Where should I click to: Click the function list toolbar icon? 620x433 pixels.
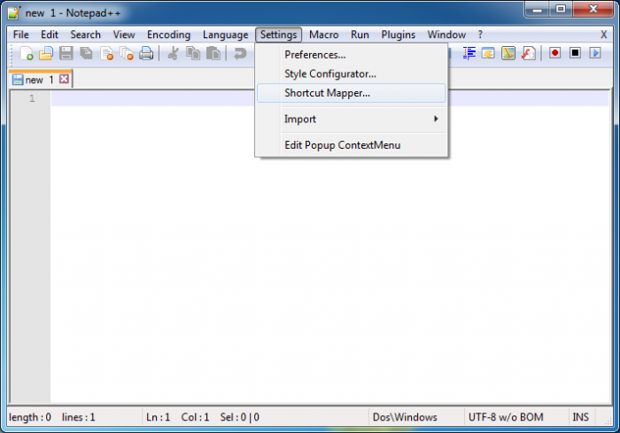(529, 53)
